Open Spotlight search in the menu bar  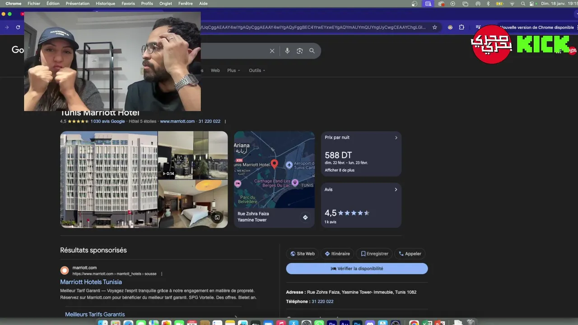(x=523, y=4)
